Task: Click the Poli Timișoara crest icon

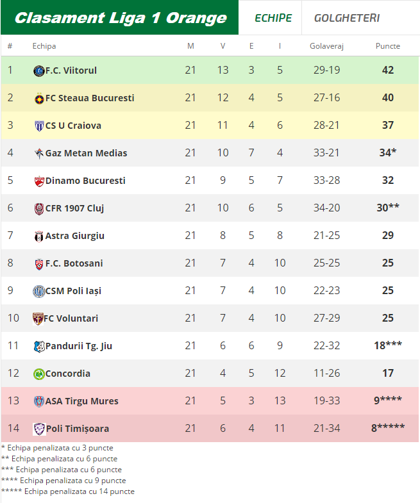Action: coord(38,429)
